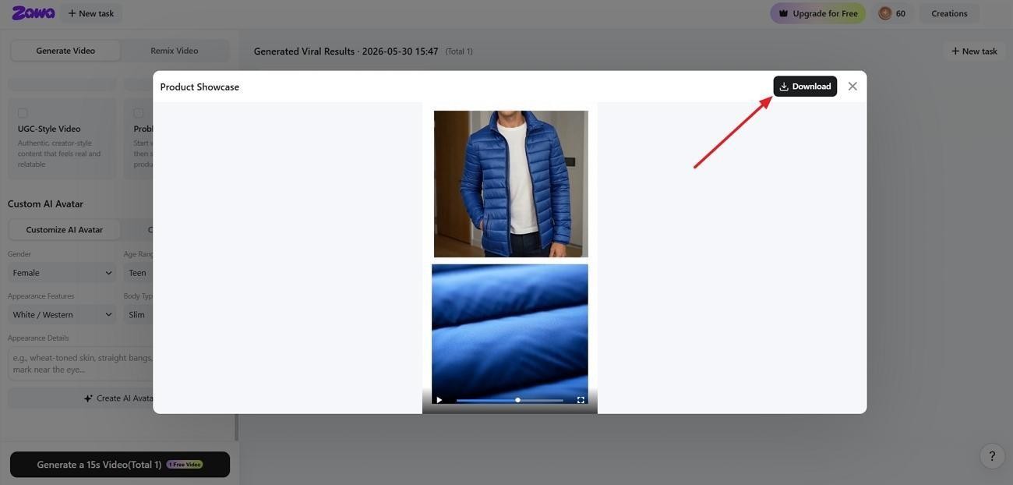Click the Create AI Avatar button
The width and height of the screenshot is (1013, 485).
point(80,398)
